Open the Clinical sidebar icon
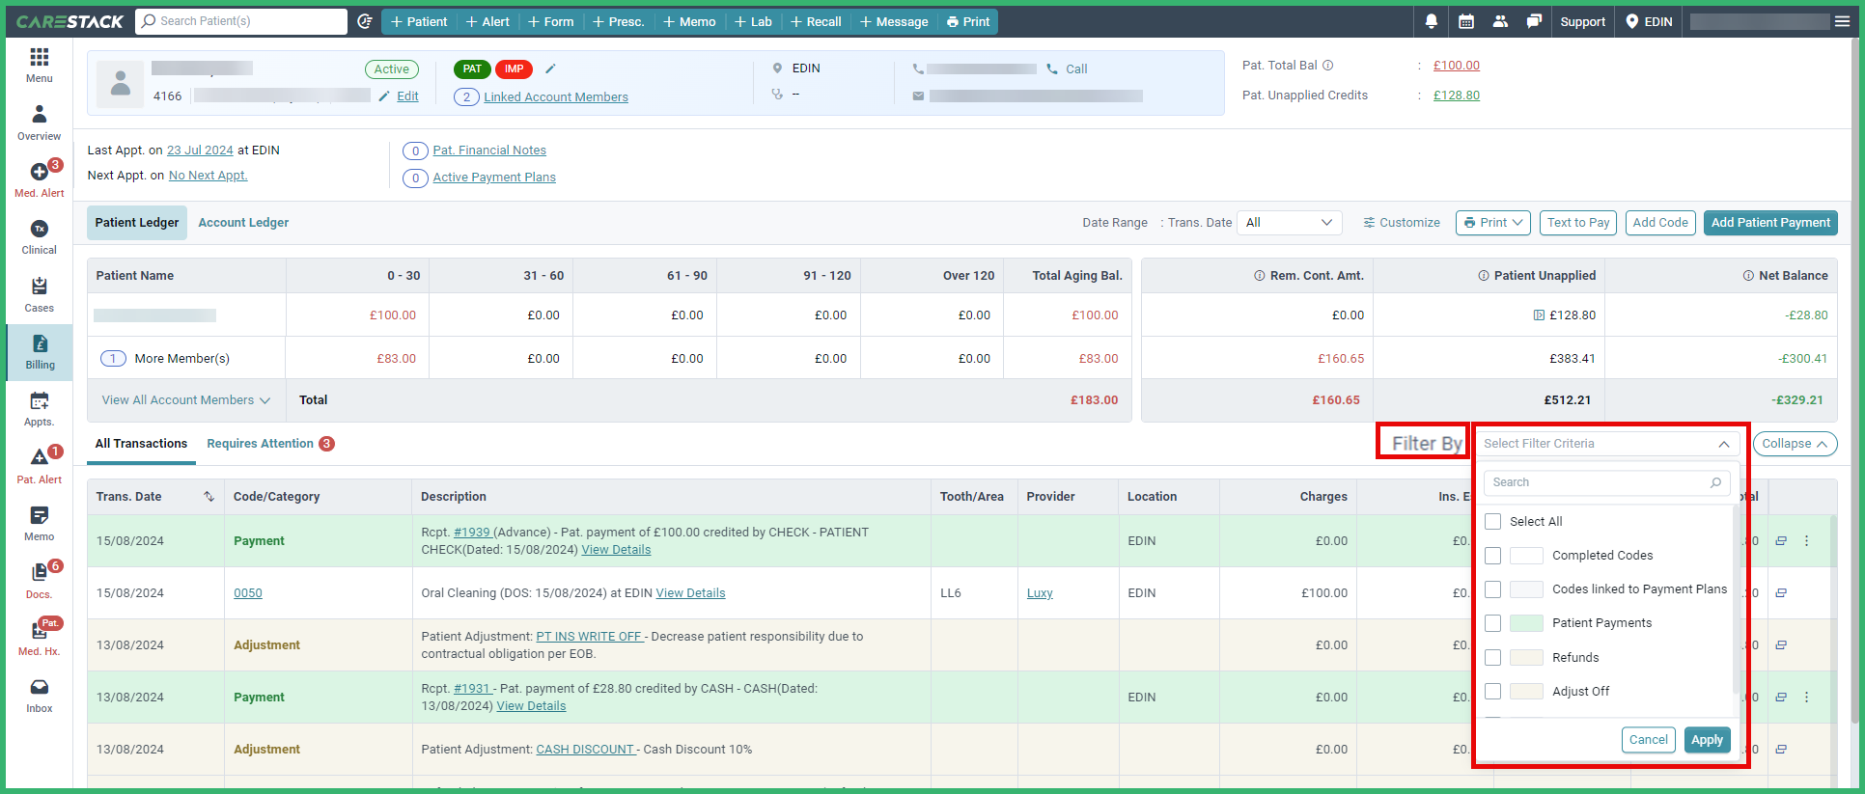The width and height of the screenshot is (1865, 794). click(x=40, y=236)
